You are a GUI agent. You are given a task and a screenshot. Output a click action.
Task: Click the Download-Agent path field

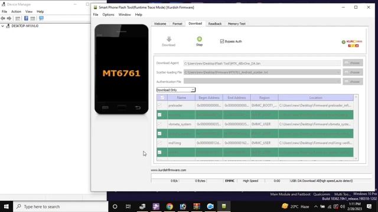[262, 63]
